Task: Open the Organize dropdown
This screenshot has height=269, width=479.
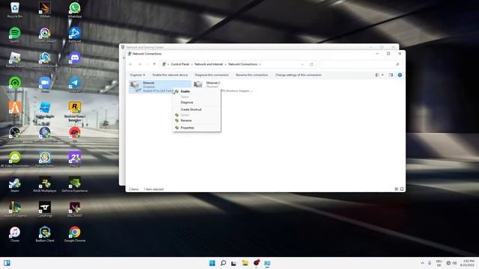Action: (x=137, y=75)
